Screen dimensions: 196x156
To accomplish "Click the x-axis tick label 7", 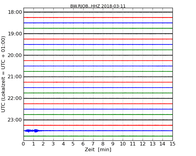I will coord(93,144).
